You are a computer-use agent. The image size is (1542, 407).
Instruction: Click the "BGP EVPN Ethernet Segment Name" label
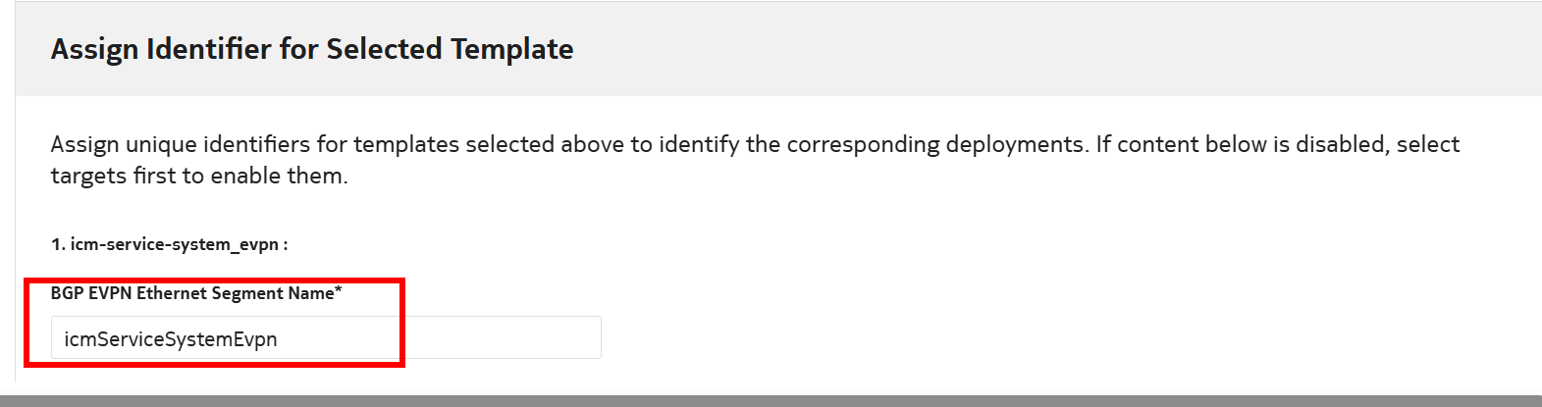click(x=192, y=293)
